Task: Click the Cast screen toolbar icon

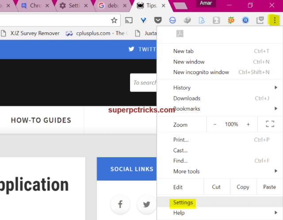Action: [129, 20]
